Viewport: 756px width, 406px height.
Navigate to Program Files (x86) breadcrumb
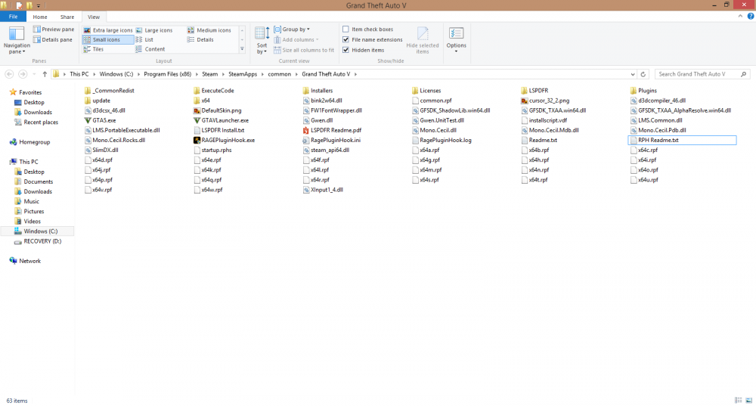(x=167, y=74)
